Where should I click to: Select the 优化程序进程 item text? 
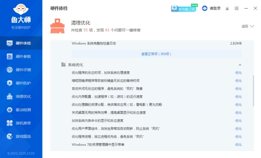pyautogui.click(x=108, y=137)
